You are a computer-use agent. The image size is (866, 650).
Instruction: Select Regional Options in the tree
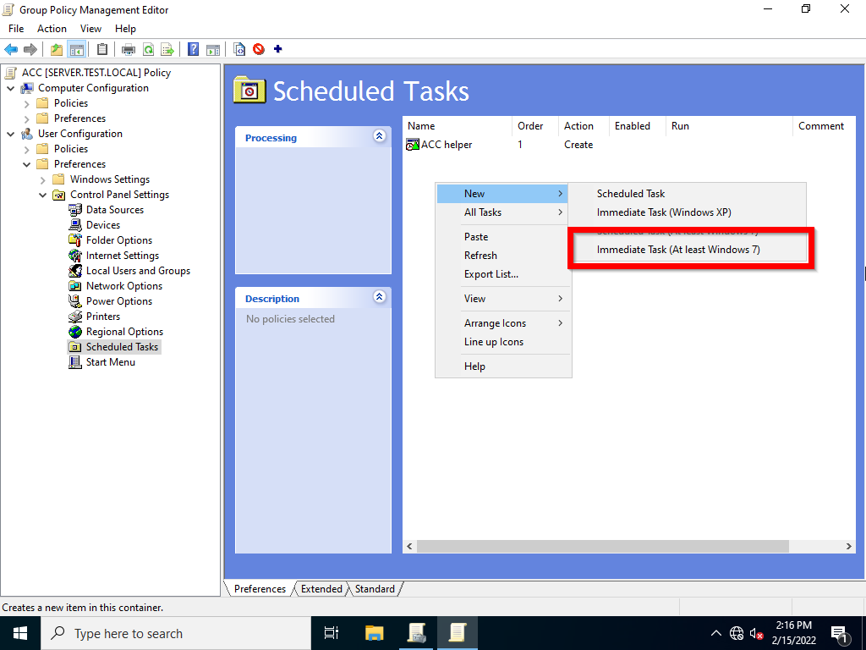click(124, 332)
